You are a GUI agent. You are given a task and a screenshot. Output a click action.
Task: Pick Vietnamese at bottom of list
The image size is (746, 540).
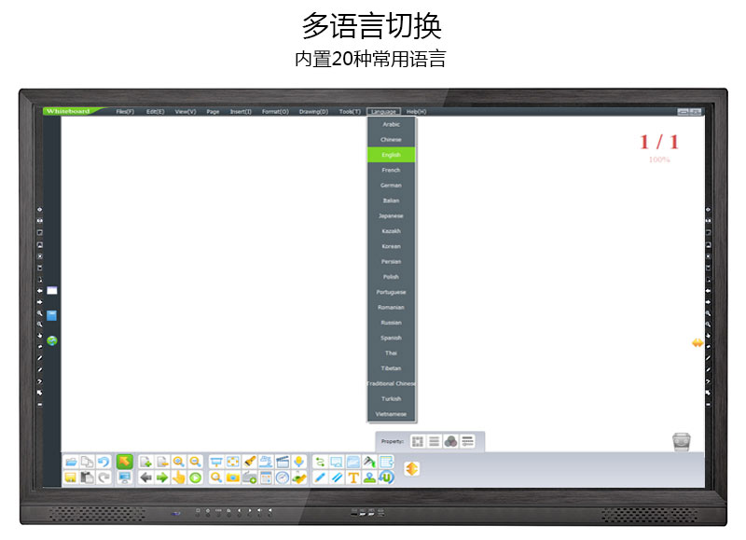(391, 414)
